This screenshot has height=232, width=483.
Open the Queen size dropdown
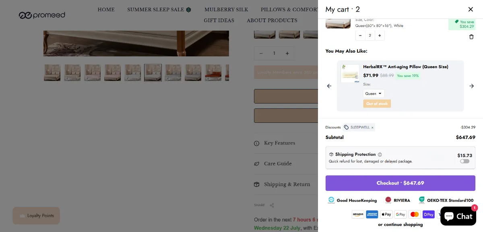click(x=374, y=93)
